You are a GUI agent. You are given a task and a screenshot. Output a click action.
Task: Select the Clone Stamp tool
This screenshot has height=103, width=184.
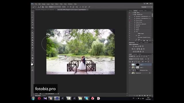click(x=32, y=33)
